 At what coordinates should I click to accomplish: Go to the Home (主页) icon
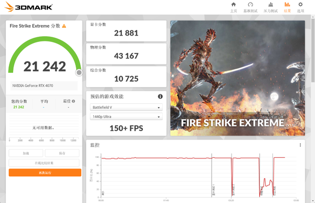(x=234, y=5)
